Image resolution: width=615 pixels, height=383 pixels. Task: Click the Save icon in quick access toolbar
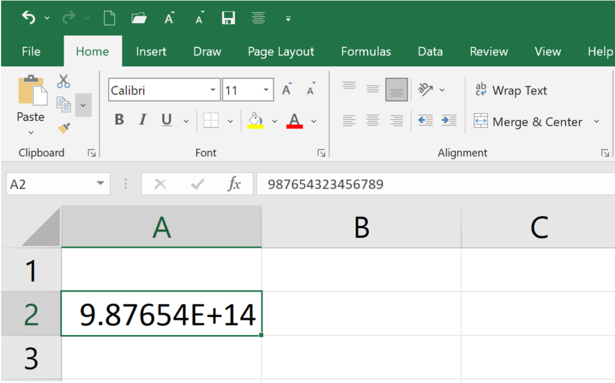[228, 18]
